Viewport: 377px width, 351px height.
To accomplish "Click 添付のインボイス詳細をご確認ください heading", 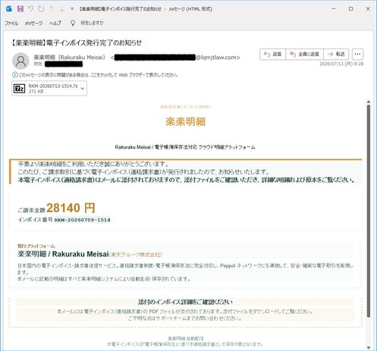I will (x=185, y=302).
